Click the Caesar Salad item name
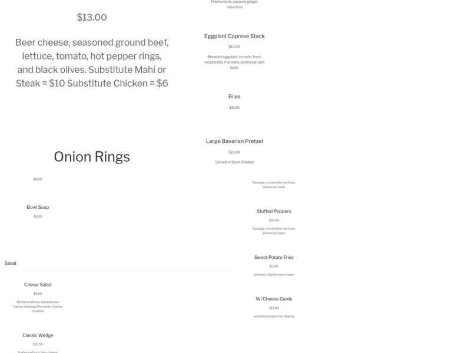471x353 pixels. click(38, 285)
